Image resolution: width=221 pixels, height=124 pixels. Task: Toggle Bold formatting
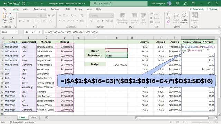20,21
